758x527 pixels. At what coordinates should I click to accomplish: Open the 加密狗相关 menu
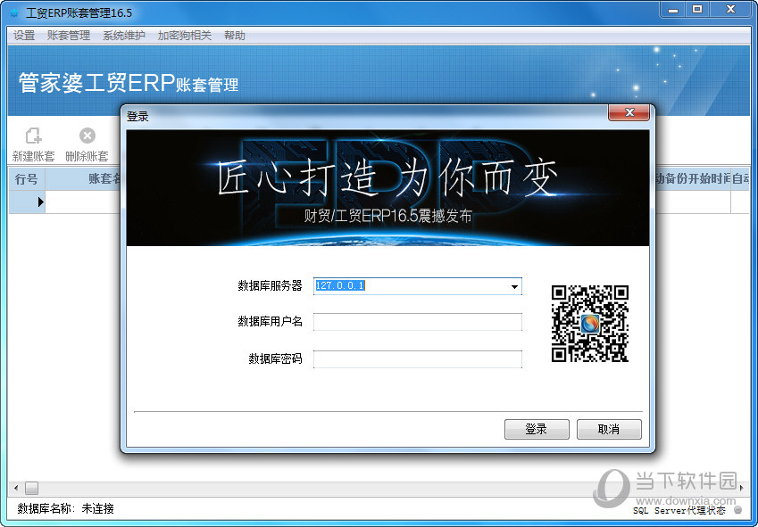[185, 36]
